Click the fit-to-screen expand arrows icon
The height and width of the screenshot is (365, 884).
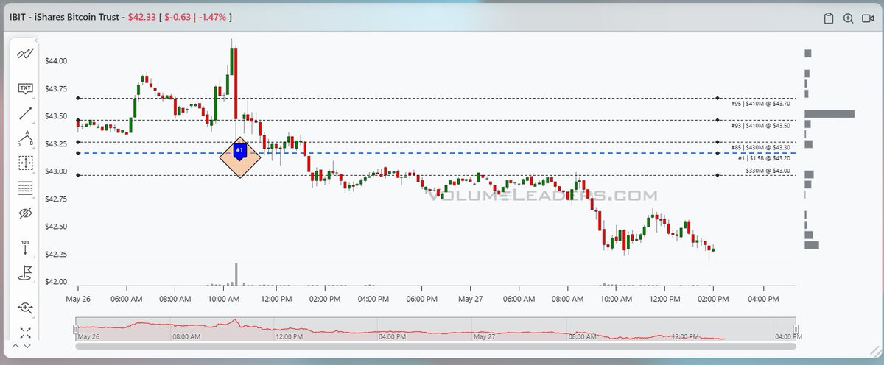coord(26,333)
